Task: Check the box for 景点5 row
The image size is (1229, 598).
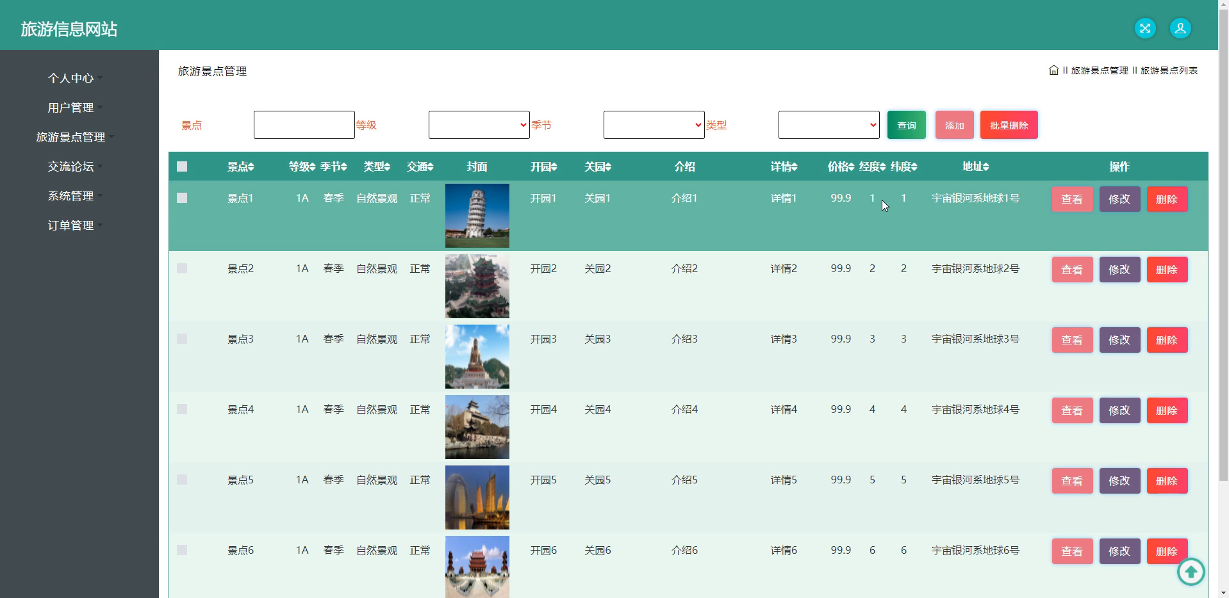Action: pyautogui.click(x=182, y=480)
